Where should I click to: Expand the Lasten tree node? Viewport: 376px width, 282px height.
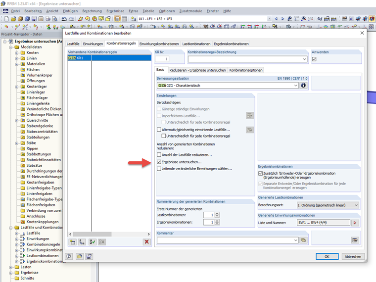(11, 267)
